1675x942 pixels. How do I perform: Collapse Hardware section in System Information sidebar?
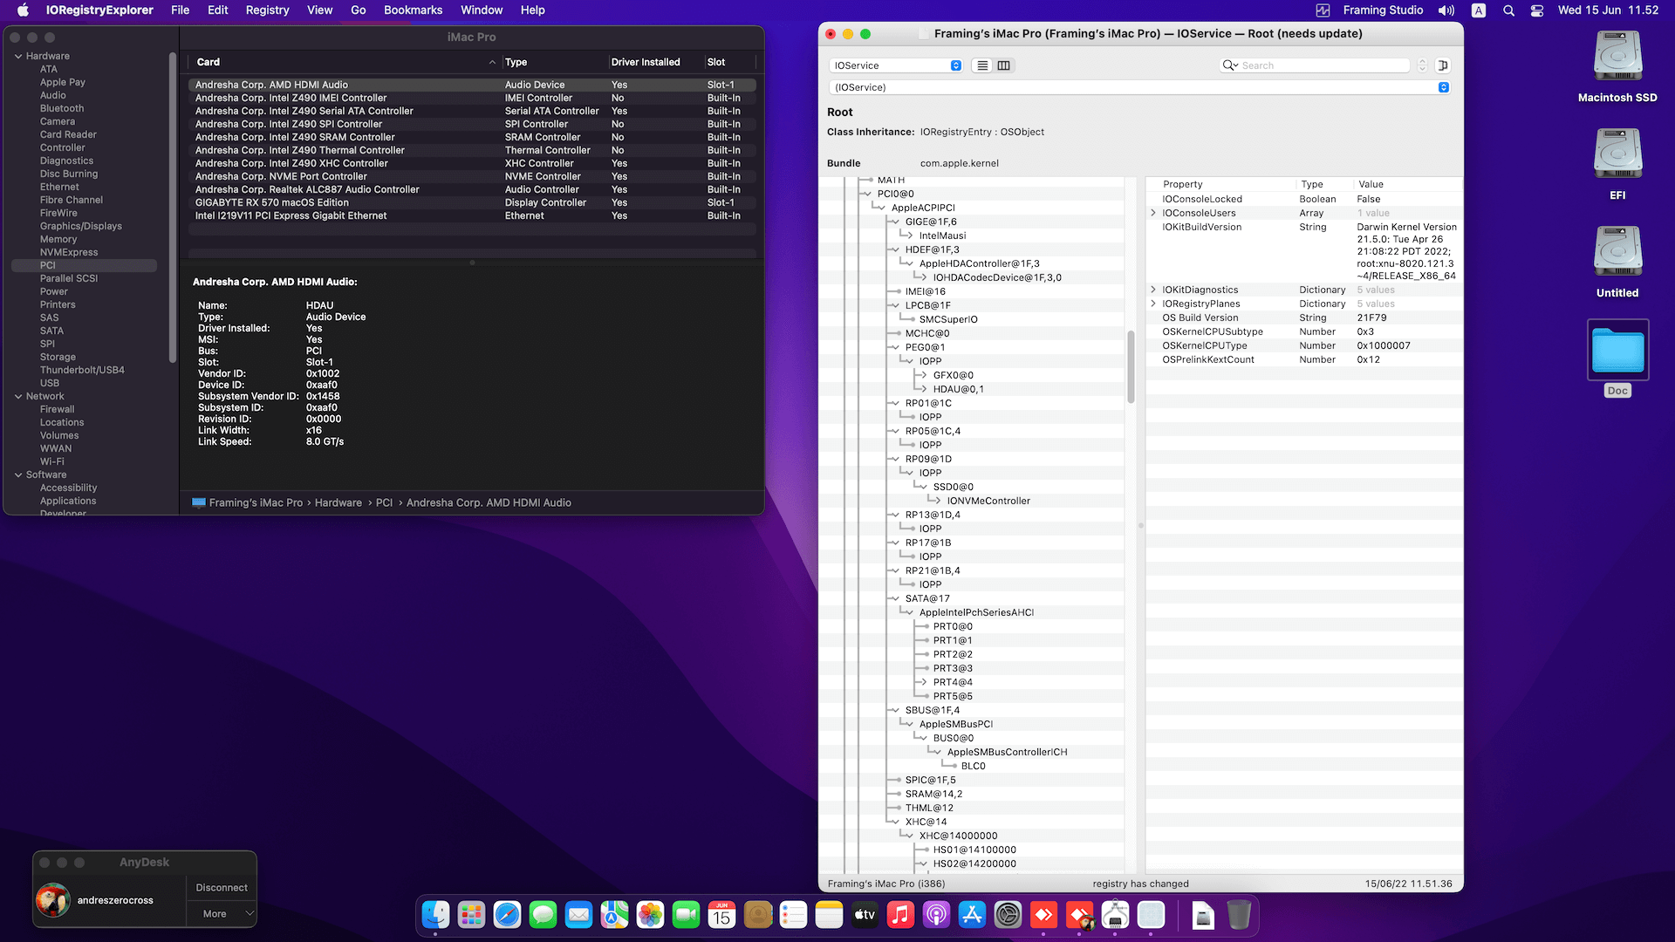tap(18, 56)
